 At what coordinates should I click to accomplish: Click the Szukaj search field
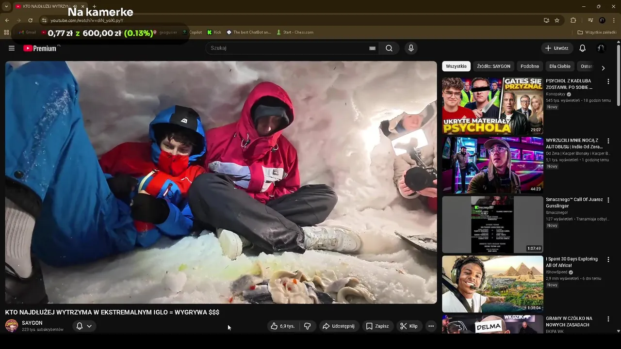coord(291,48)
